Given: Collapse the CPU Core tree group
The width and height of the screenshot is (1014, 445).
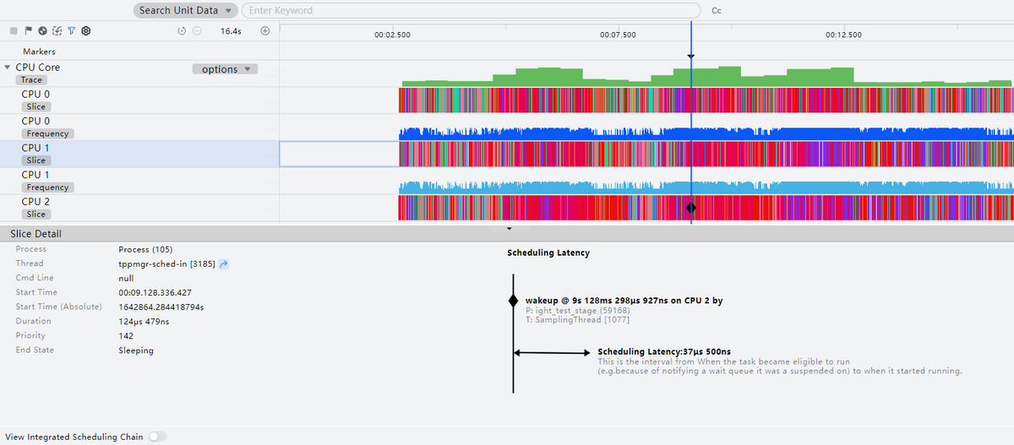Looking at the screenshot, I should (8, 67).
